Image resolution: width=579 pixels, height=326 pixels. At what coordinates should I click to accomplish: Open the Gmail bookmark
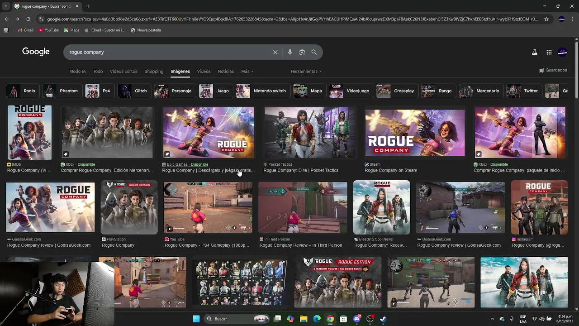(26, 30)
